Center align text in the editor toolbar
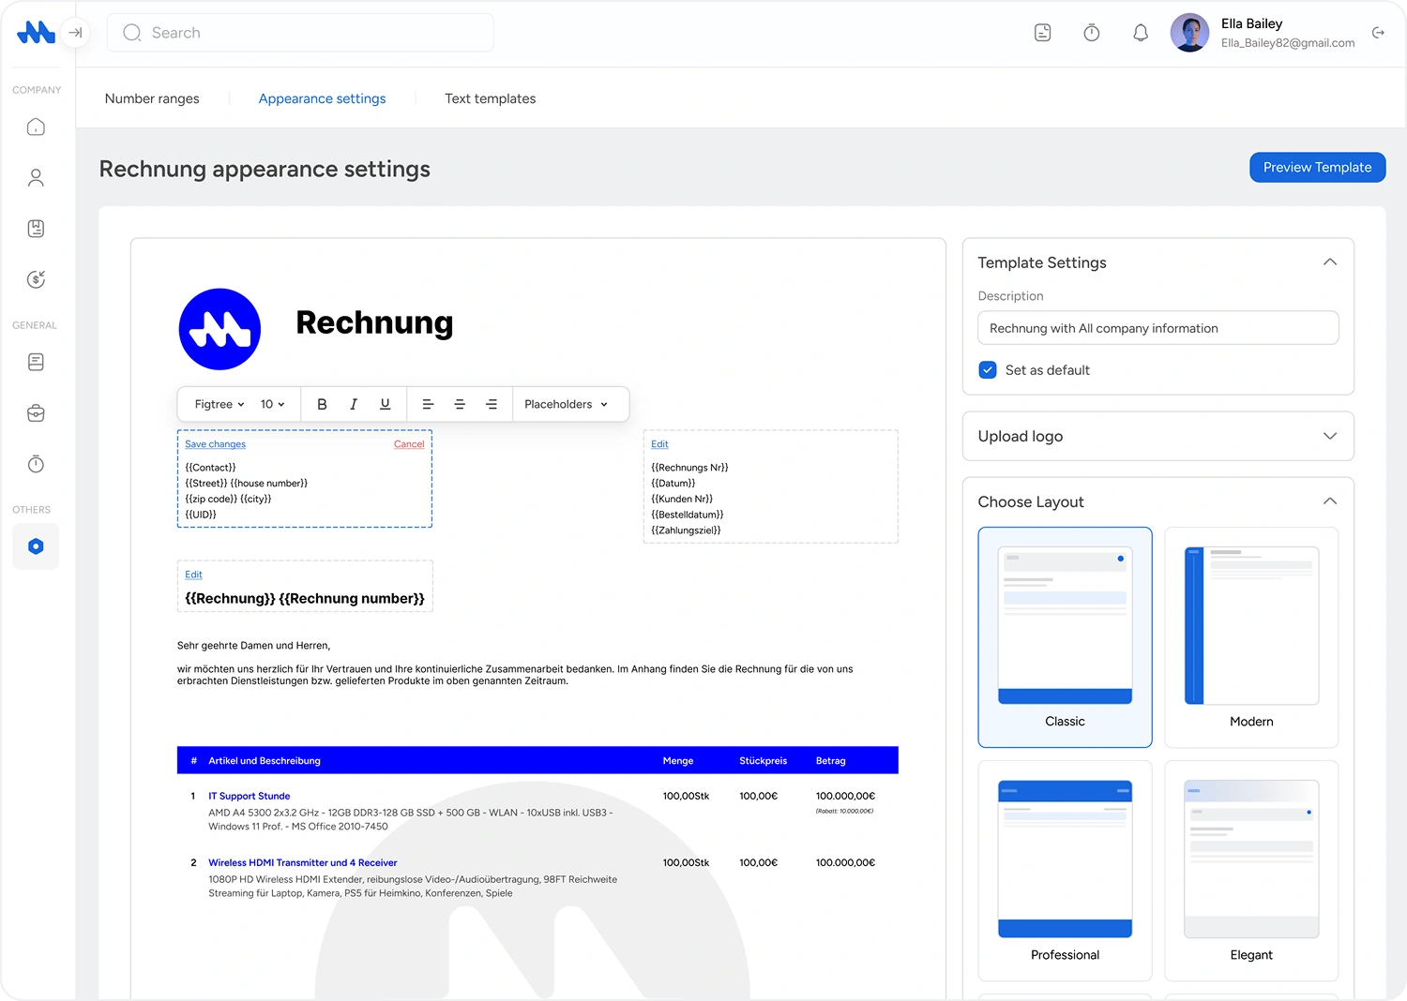Screen dimensions: 1407x1001 [460, 404]
